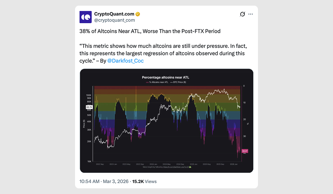Open the @Darkfost_Coc mention link
Screen dimensions: 333x194
125,61
